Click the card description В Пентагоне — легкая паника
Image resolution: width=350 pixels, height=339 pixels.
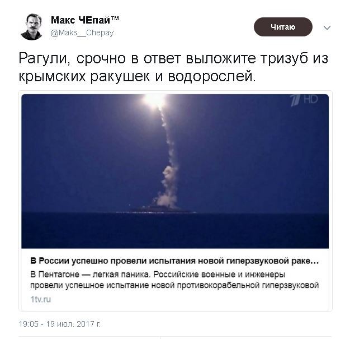click(174, 280)
